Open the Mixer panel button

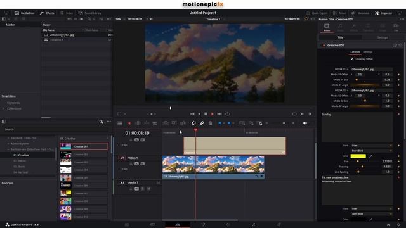pyautogui.click(x=339, y=13)
